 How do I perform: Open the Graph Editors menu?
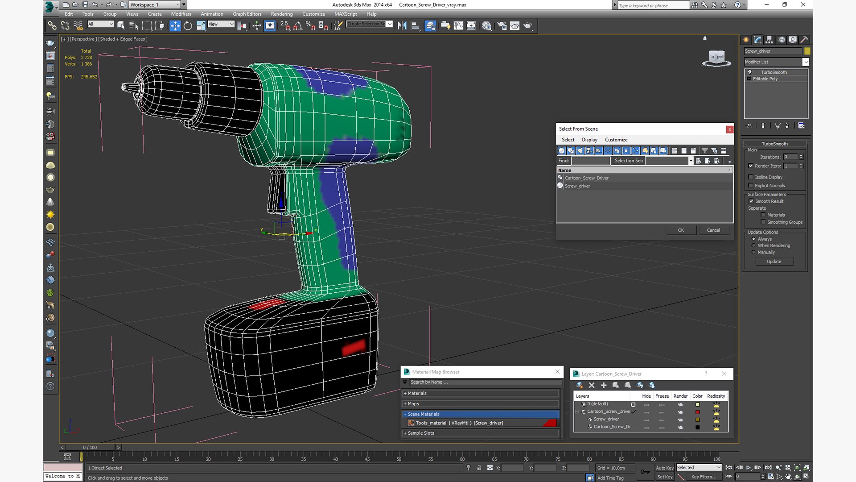pyautogui.click(x=247, y=14)
